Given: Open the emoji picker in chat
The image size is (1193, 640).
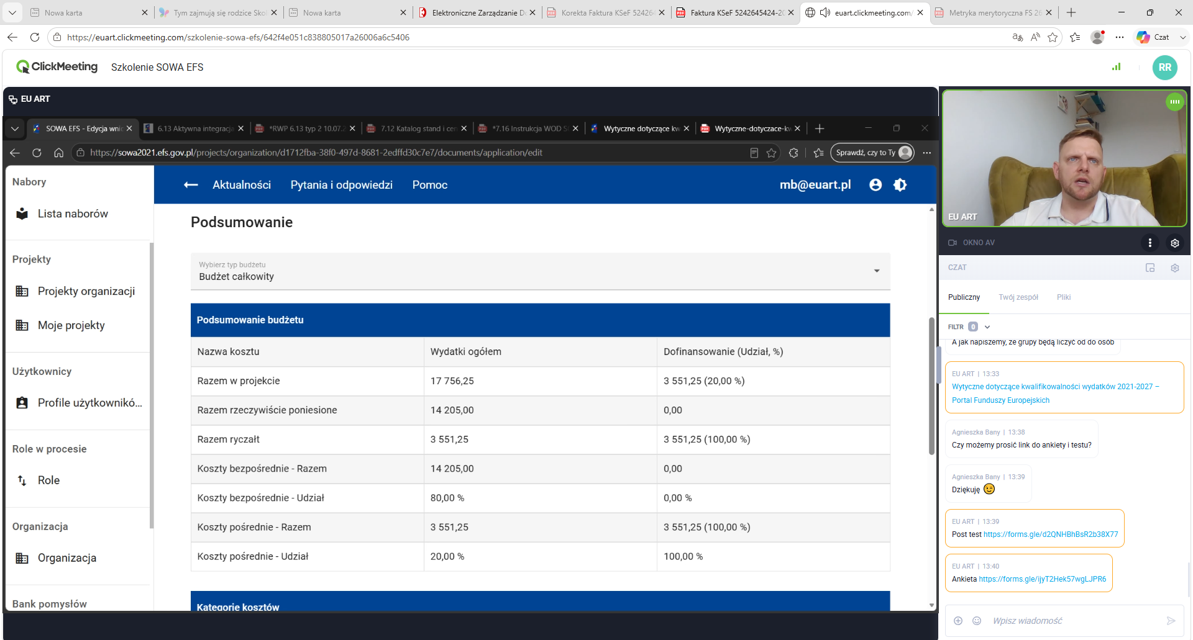Looking at the screenshot, I should [x=977, y=621].
